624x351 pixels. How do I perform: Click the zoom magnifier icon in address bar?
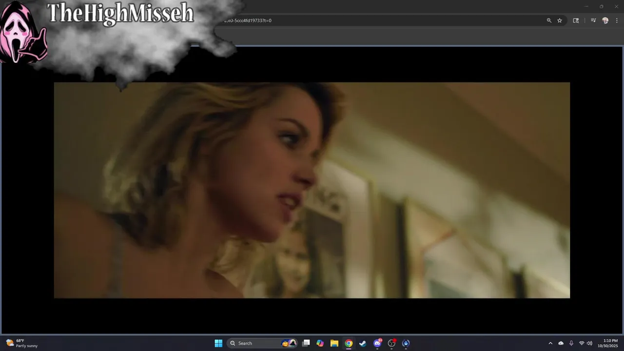[549, 20]
